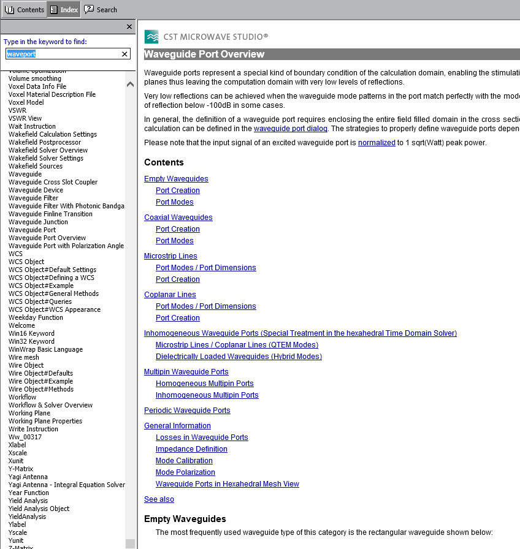Jump to Microstrip Lines section
The image size is (520, 549).
pyautogui.click(x=170, y=256)
